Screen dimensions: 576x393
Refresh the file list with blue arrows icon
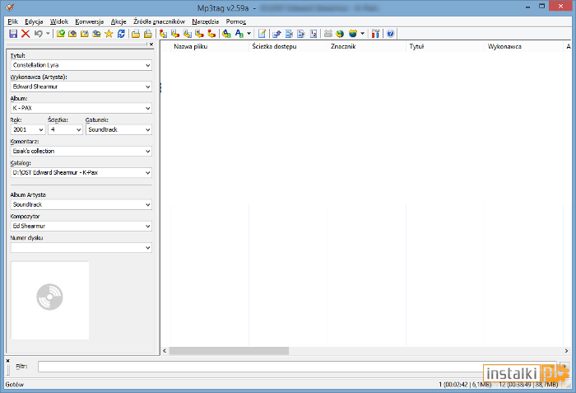click(x=121, y=34)
